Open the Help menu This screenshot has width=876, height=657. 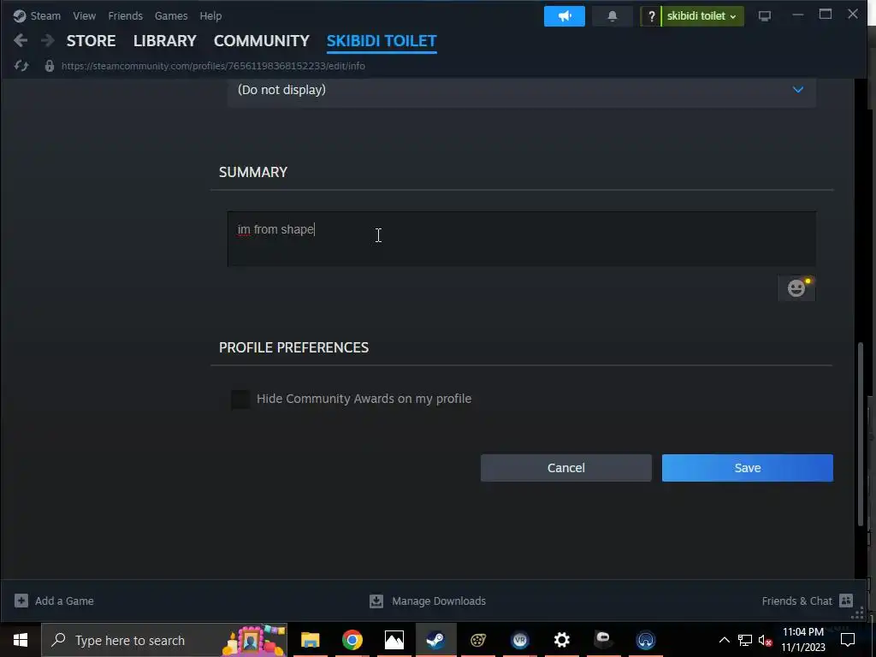click(210, 15)
